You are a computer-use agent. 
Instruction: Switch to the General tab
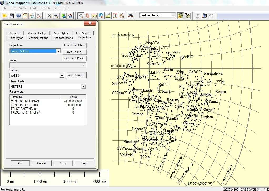click(15, 33)
